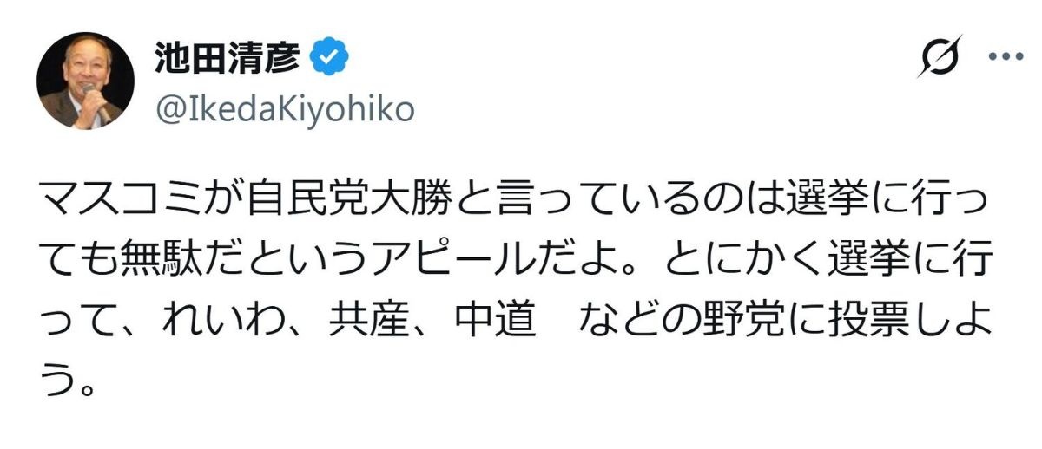Click the word マスコミ in the tweet
Image resolution: width=1042 pixels, height=449 pixels.
click(x=121, y=204)
